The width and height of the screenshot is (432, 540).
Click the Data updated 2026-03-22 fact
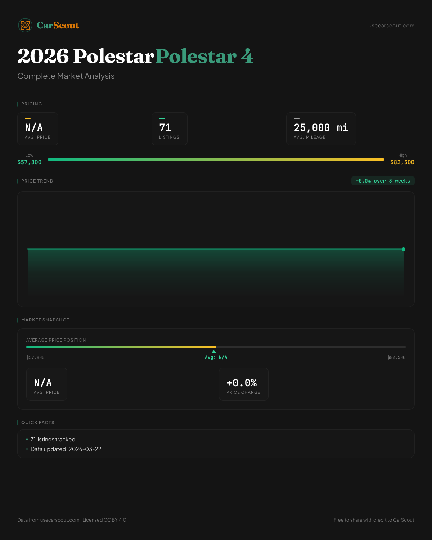(x=66, y=449)
